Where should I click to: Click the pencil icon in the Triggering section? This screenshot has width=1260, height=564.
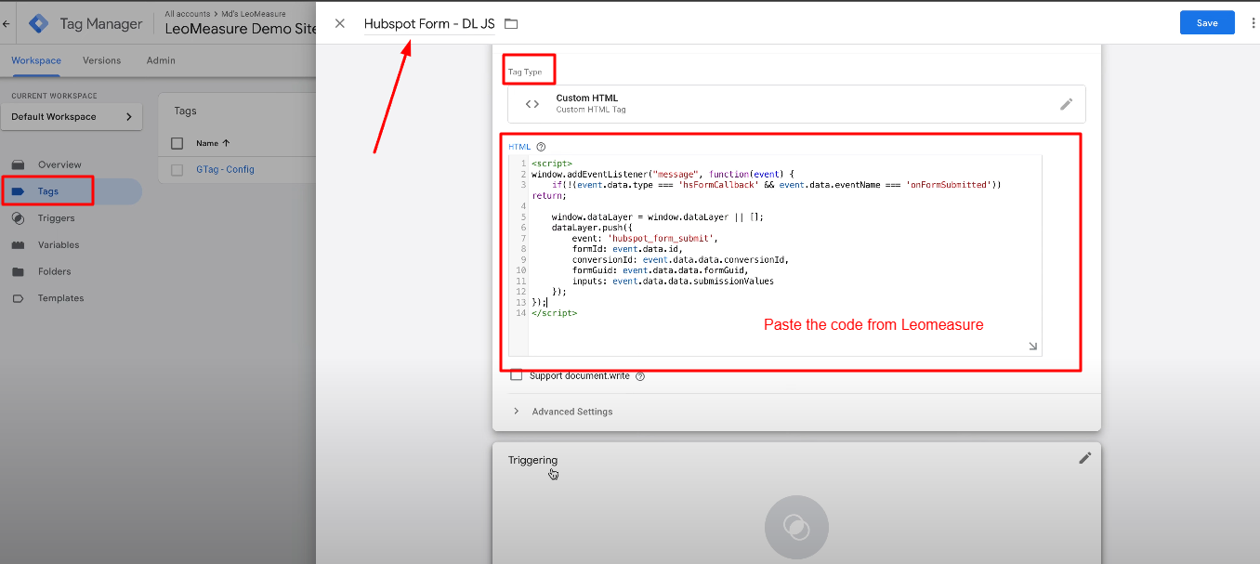1084,457
